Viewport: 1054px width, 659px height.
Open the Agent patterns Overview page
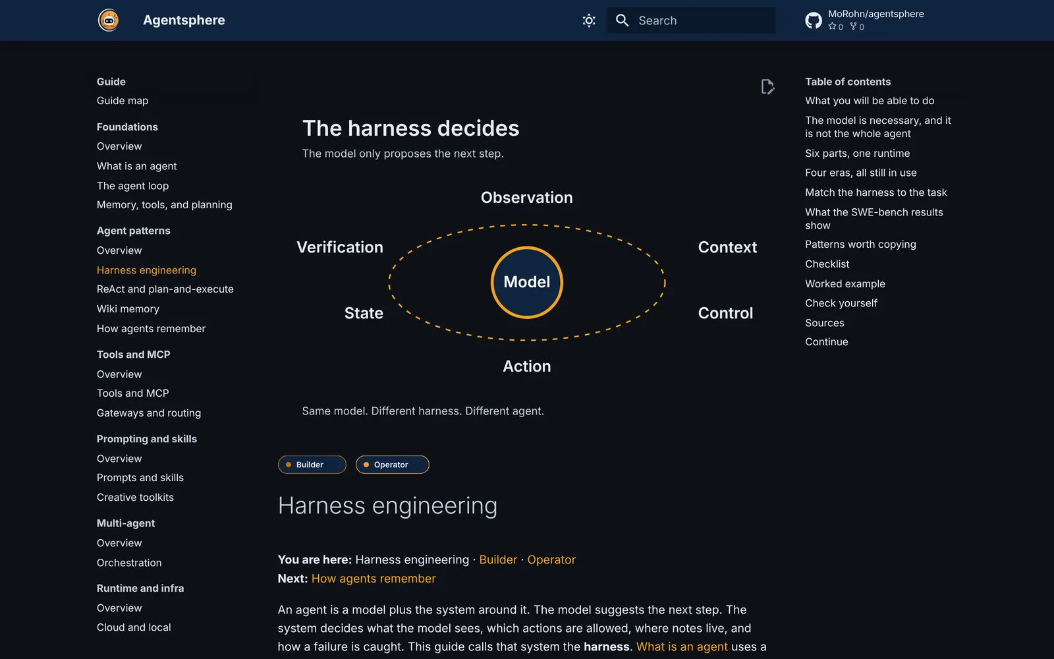pyautogui.click(x=119, y=250)
